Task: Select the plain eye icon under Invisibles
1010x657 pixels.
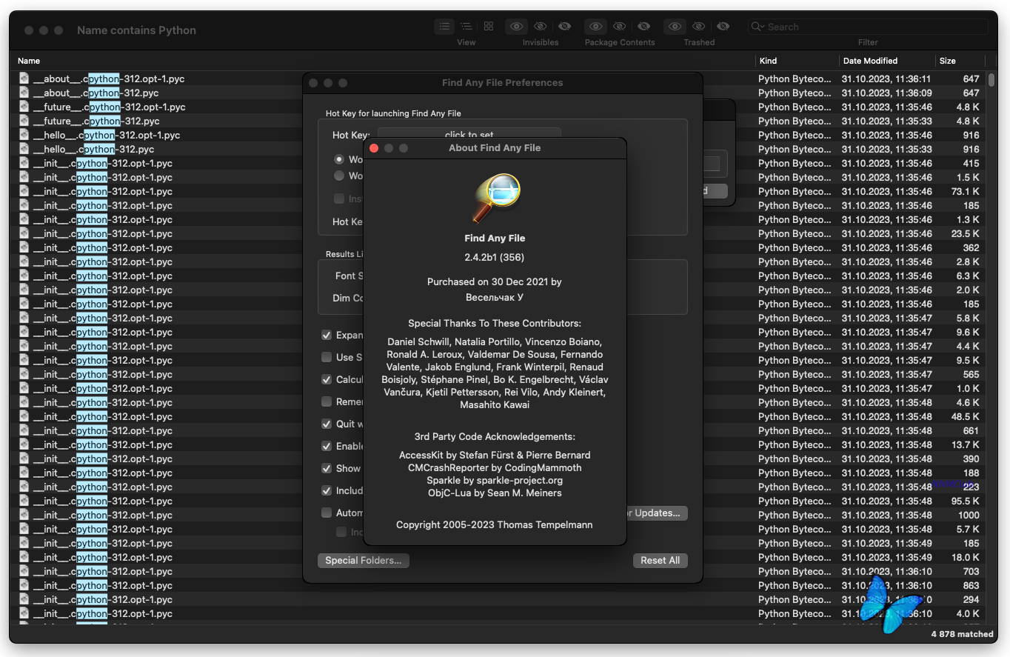Action: (517, 26)
